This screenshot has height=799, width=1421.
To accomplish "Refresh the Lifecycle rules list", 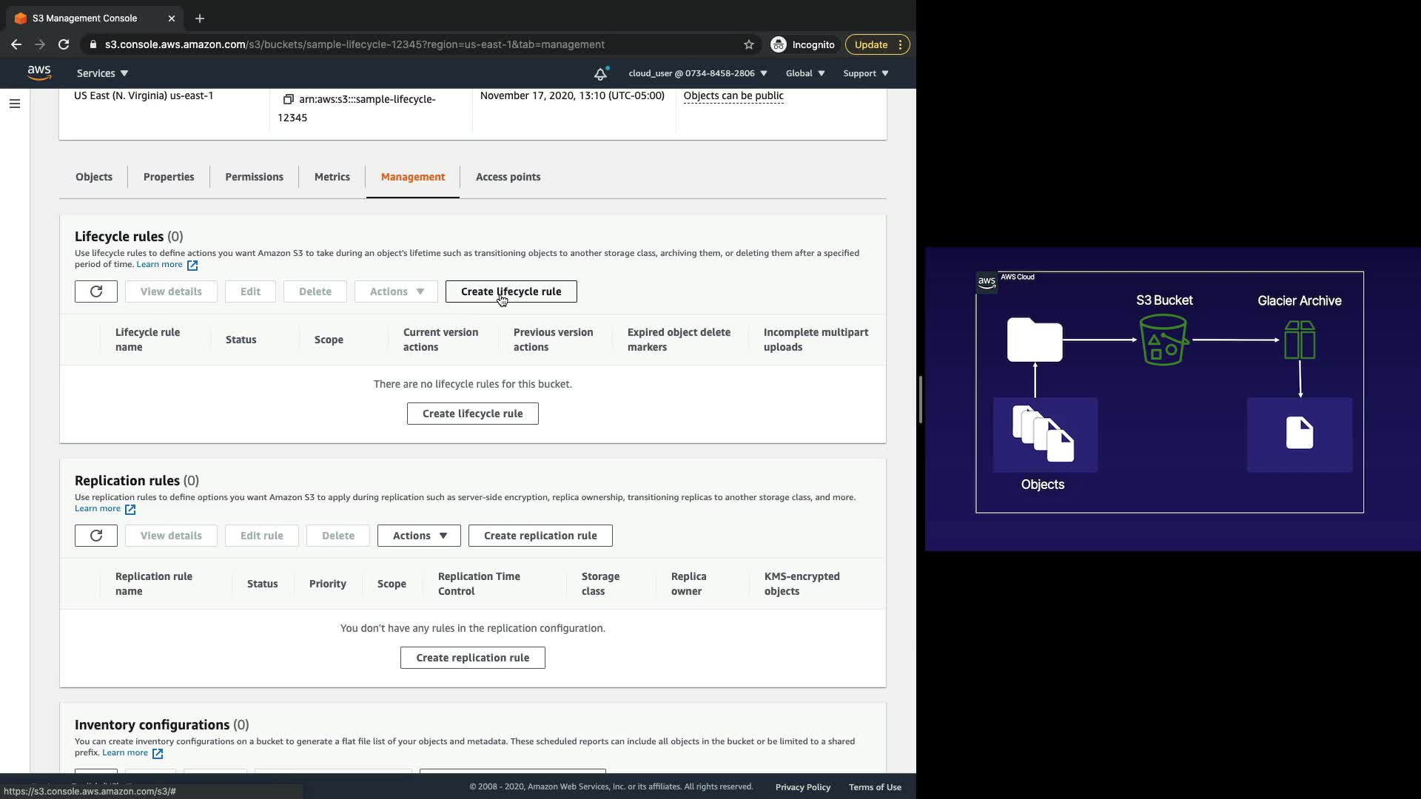I will pos(96,291).
